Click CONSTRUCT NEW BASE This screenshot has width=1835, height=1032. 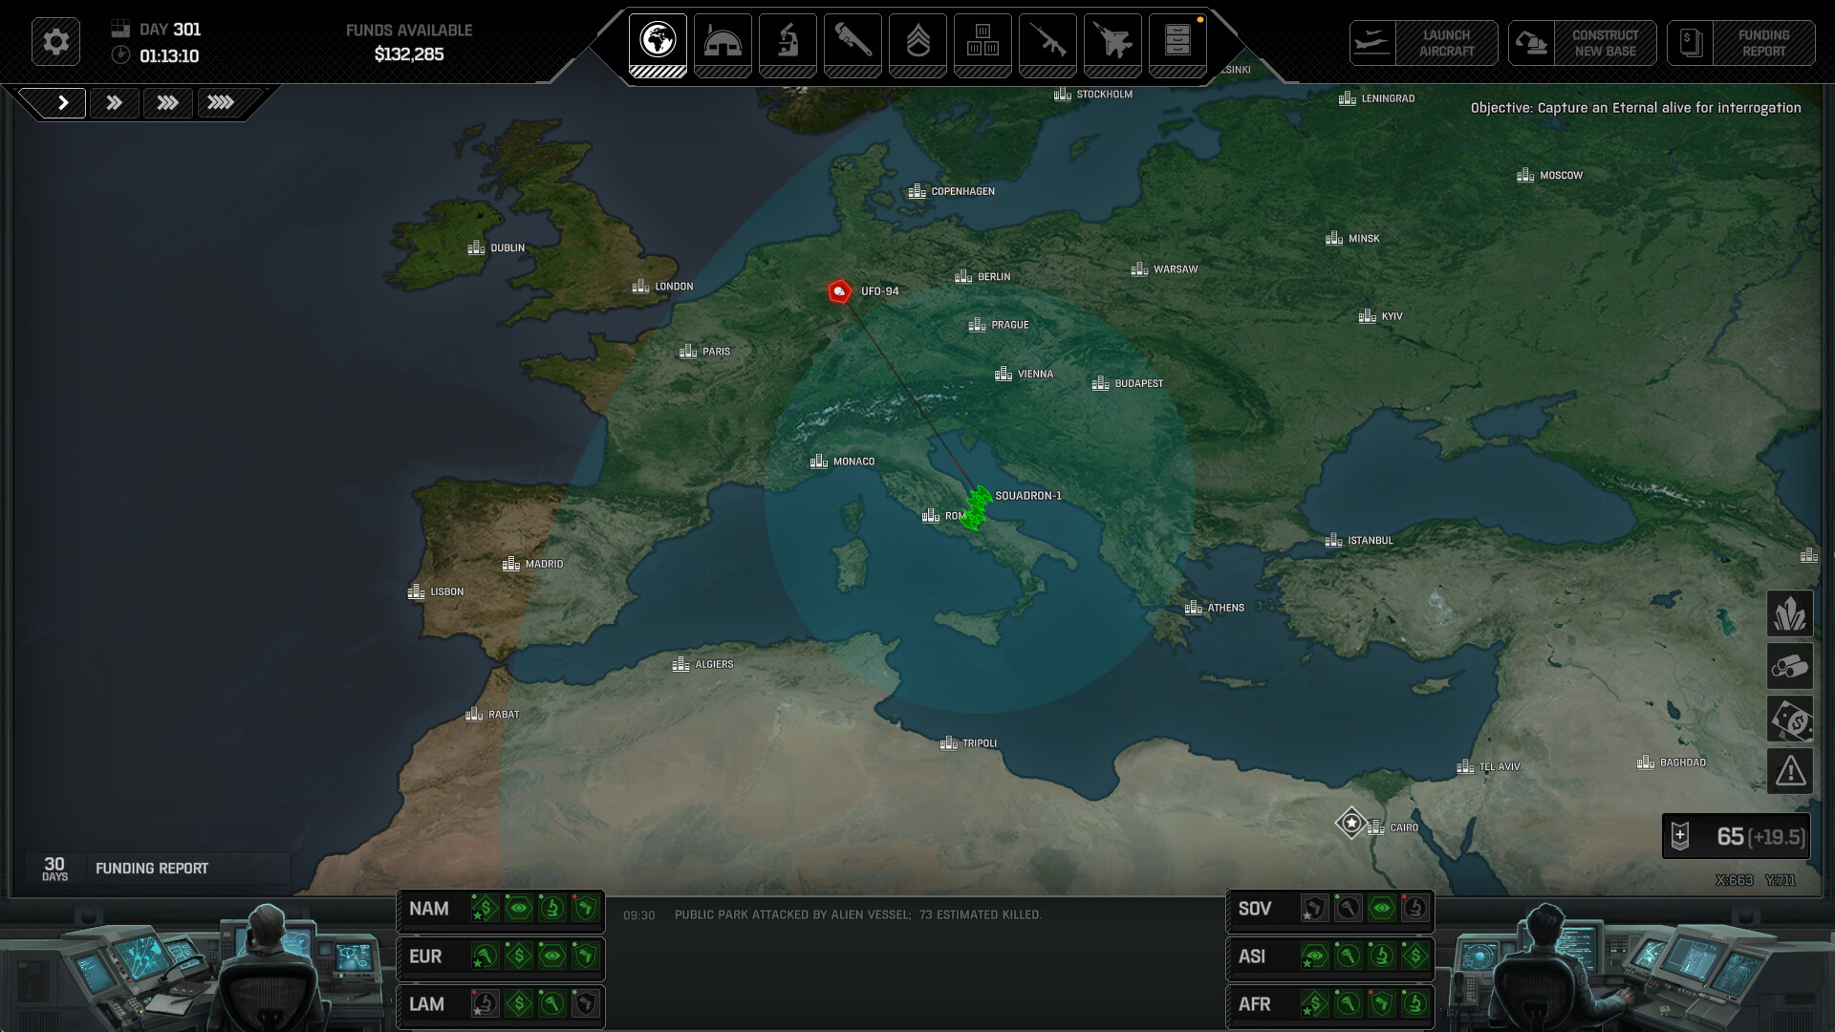pos(1584,42)
